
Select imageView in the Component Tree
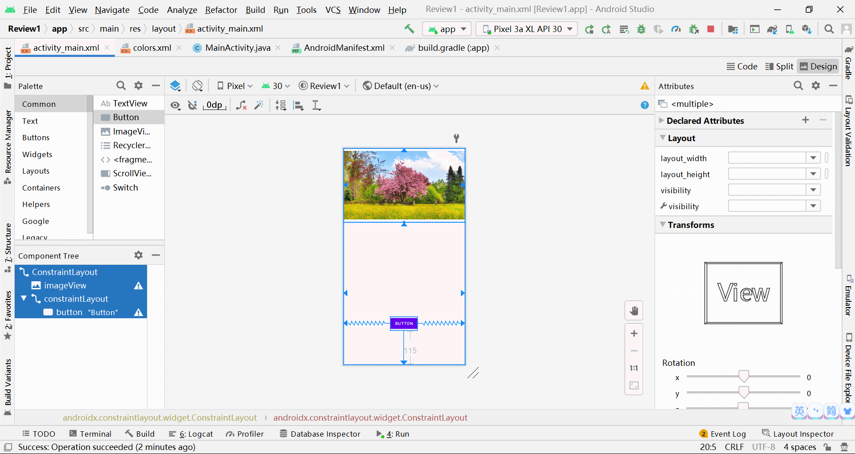65,285
